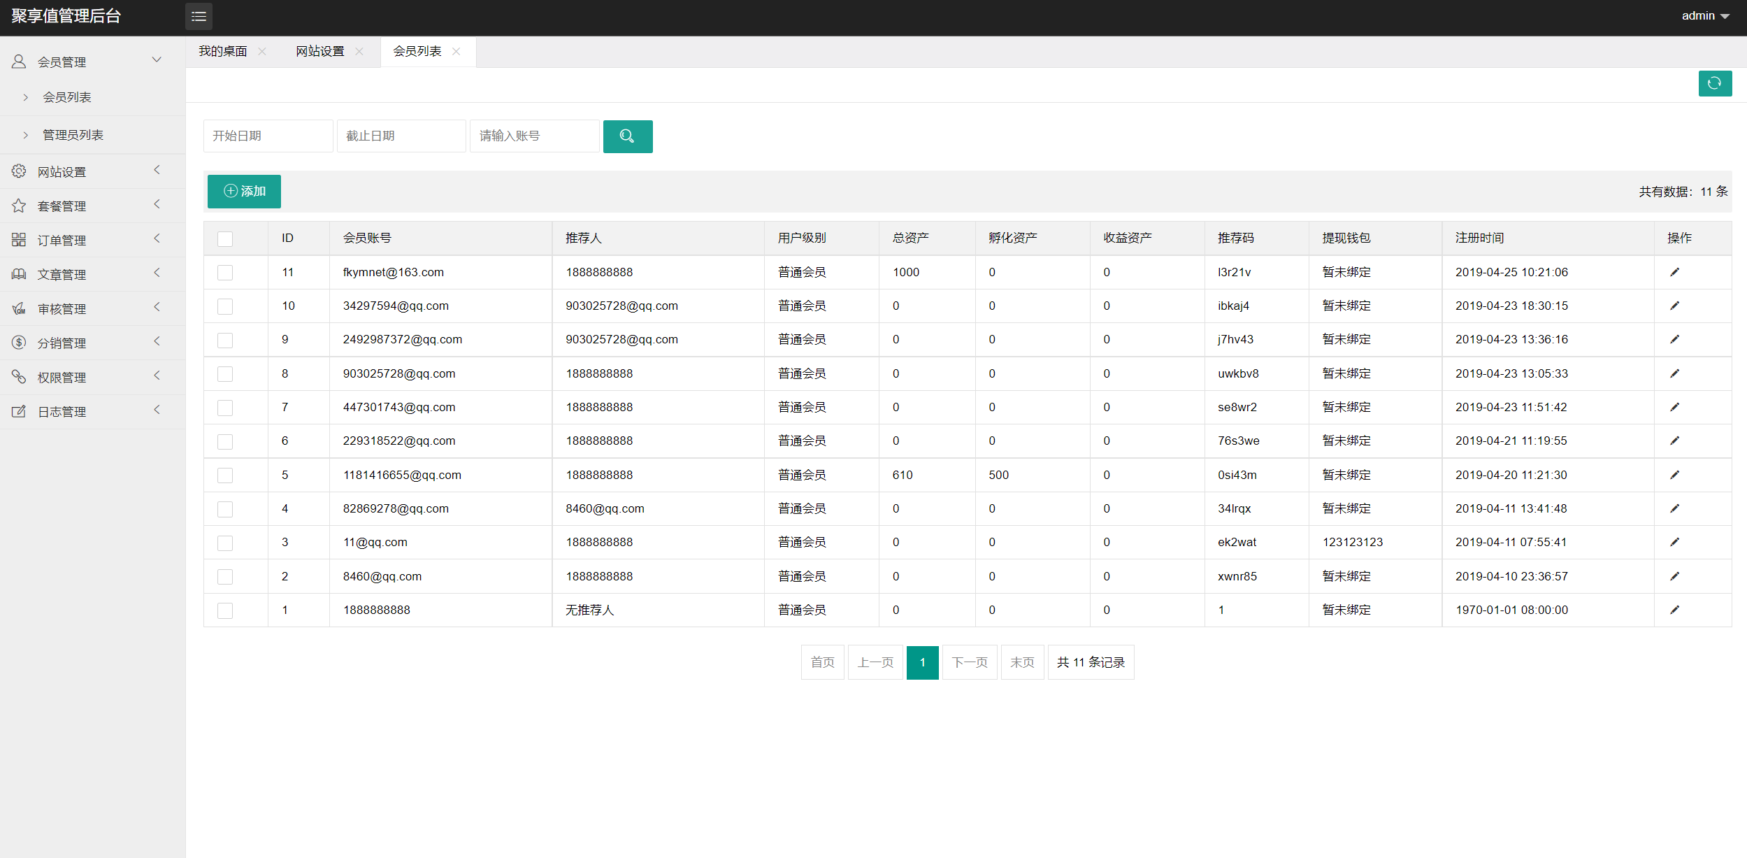
Task: Switch to the 我的桌面 tab
Action: point(222,51)
